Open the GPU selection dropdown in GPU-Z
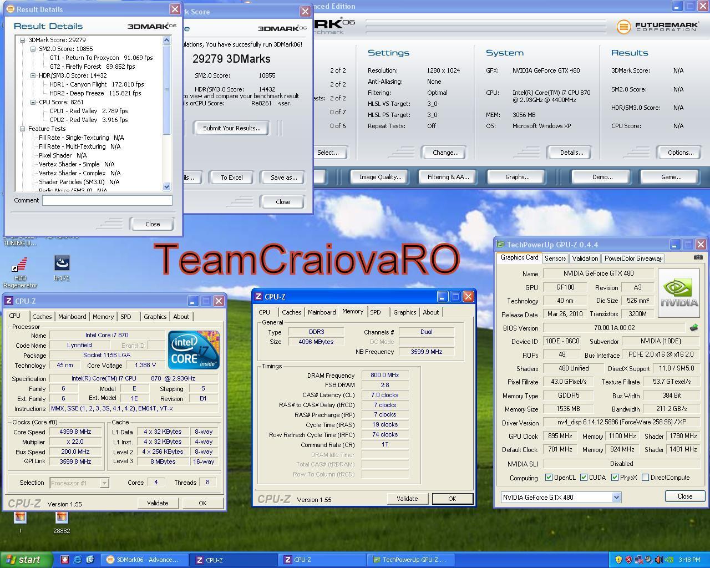The image size is (710, 568). pos(616,497)
